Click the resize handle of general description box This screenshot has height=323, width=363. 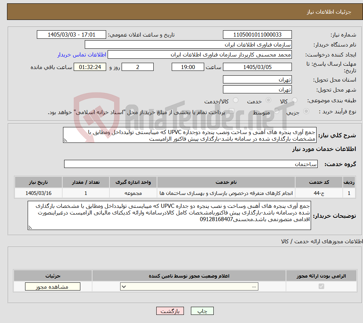65,140
